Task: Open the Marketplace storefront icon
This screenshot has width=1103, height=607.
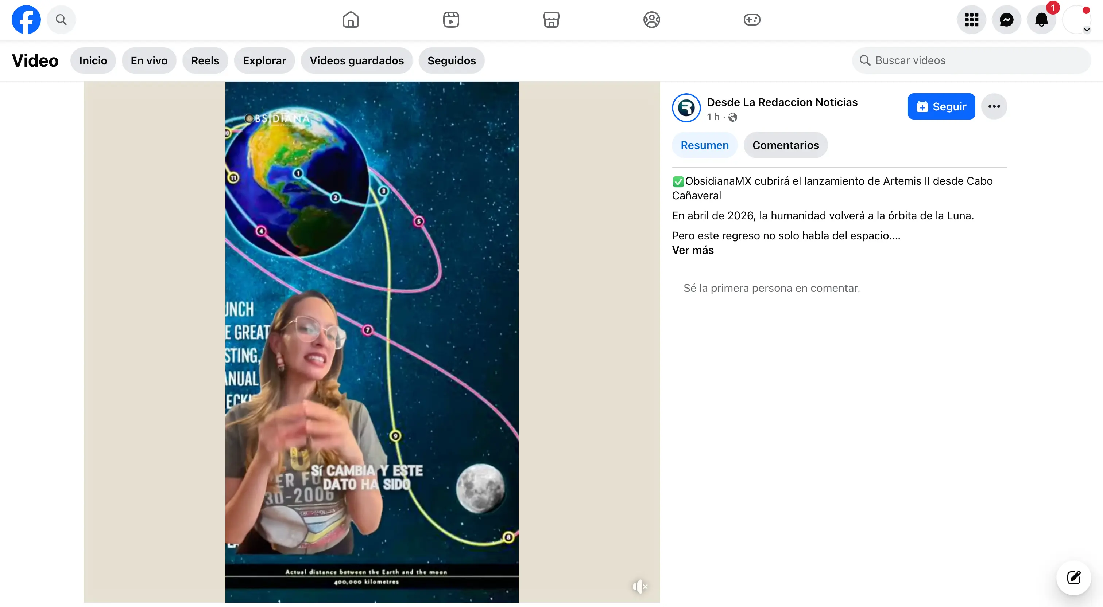Action: tap(551, 20)
